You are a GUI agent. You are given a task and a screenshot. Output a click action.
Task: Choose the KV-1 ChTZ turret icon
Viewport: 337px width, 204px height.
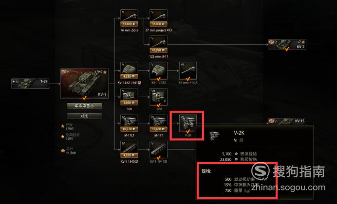pyautogui.click(x=158, y=70)
